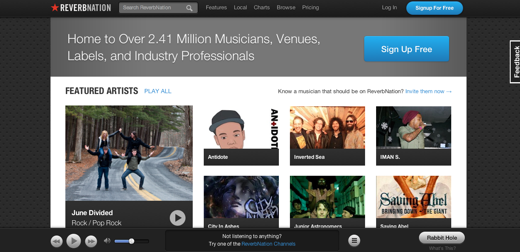Click the Rabbit Hole button
The height and width of the screenshot is (252, 520).
(x=442, y=238)
